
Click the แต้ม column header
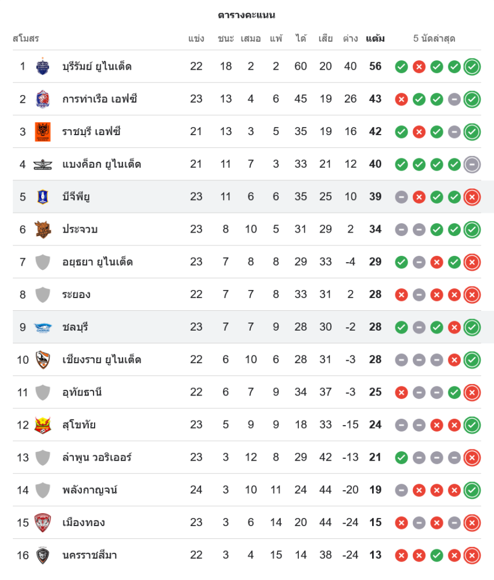point(375,39)
